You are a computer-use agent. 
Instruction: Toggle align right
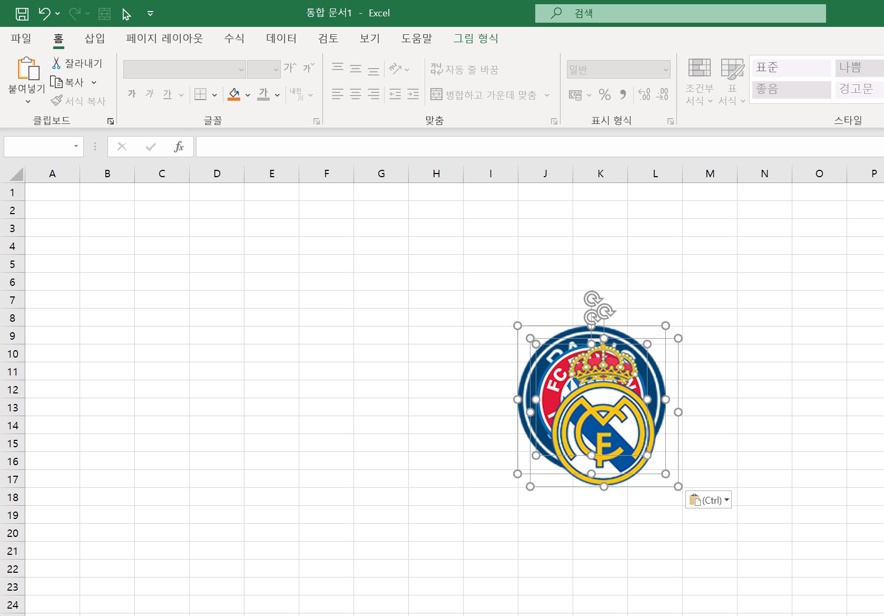tap(374, 94)
